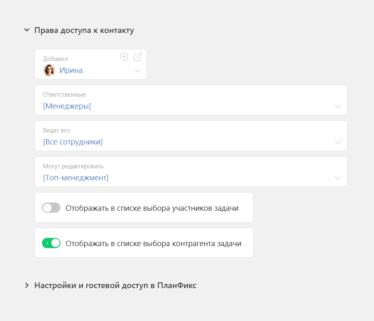Click the Права доступа к контакту heading
This screenshot has height=321, width=374.
84,30
